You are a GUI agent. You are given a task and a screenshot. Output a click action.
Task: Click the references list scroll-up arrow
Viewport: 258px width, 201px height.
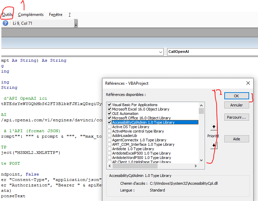[x=201, y=104]
